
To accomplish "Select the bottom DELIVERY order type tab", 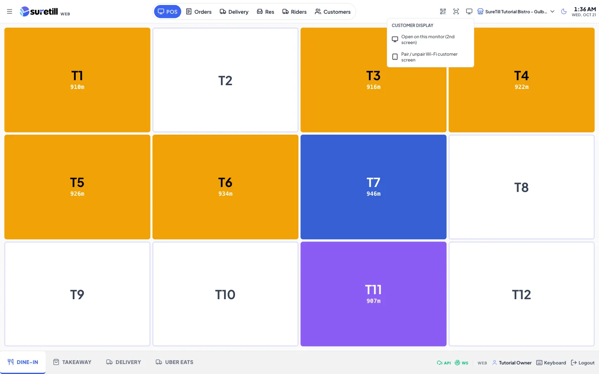I will point(124,362).
